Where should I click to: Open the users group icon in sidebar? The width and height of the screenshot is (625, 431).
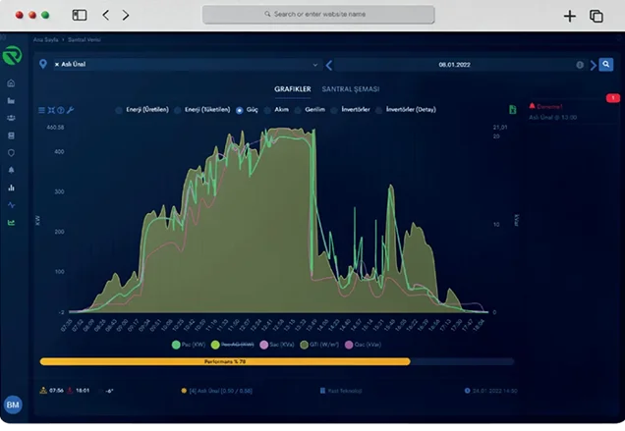tap(11, 118)
